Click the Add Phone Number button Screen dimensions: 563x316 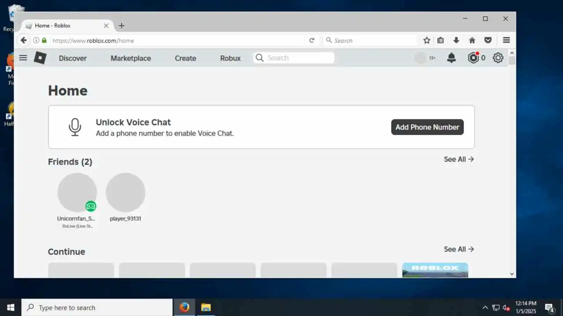click(x=427, y=127)
